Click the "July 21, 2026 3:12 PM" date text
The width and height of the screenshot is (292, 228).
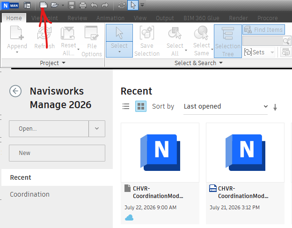(234, 207)
